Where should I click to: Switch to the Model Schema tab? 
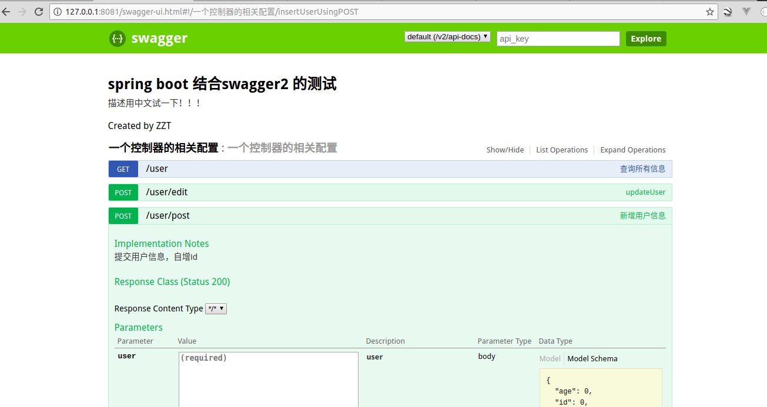pyautogui.click(x=592, y=359)
